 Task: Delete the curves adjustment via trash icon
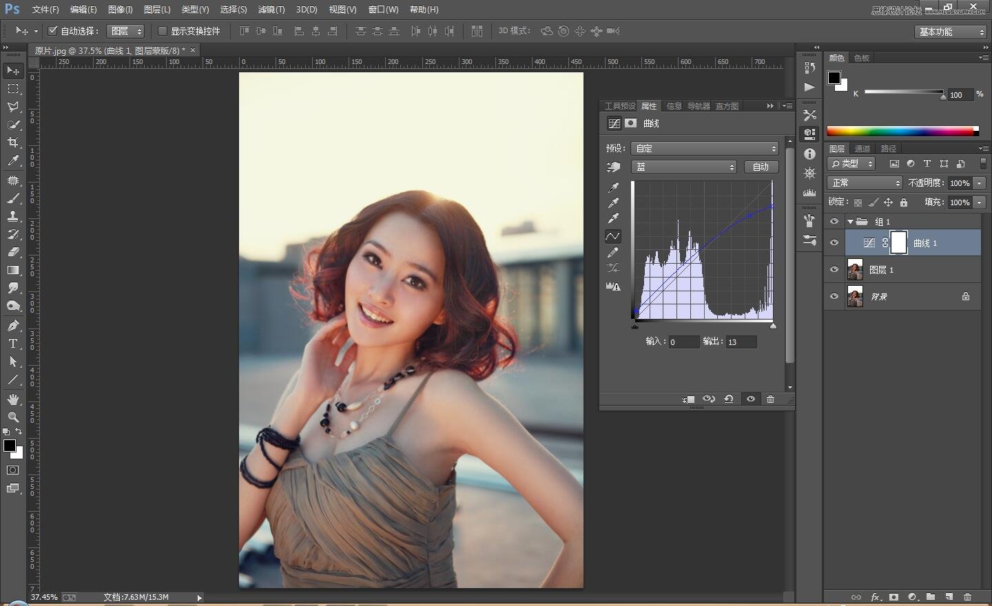770,399
